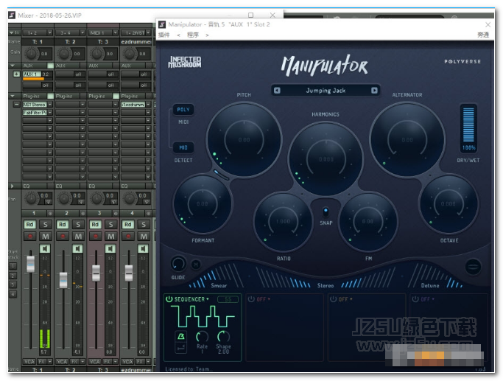Toggle the MID detect button

(x=183, y=147)
